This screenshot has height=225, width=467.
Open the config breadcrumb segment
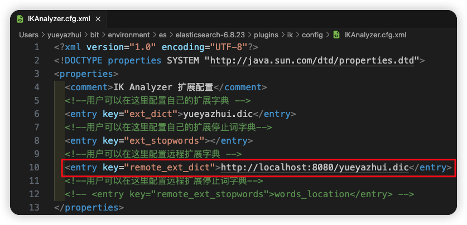pyautogui.click(x=312, y=35)
